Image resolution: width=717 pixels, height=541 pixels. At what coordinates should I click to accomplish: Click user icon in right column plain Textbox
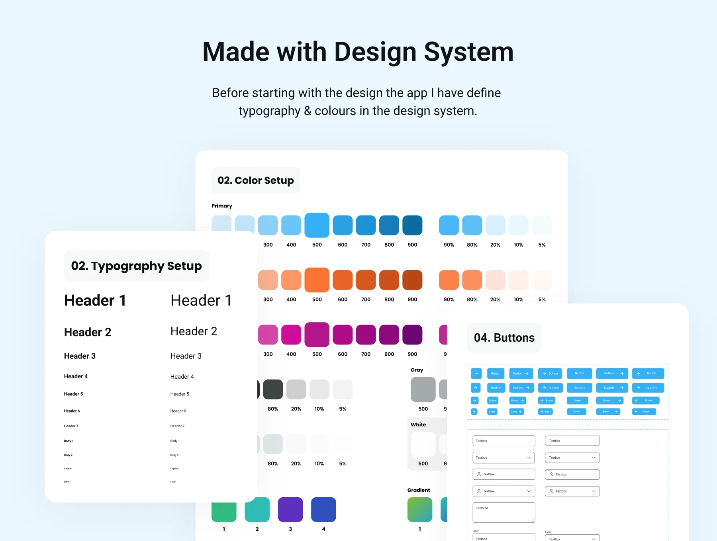[551, 474]
